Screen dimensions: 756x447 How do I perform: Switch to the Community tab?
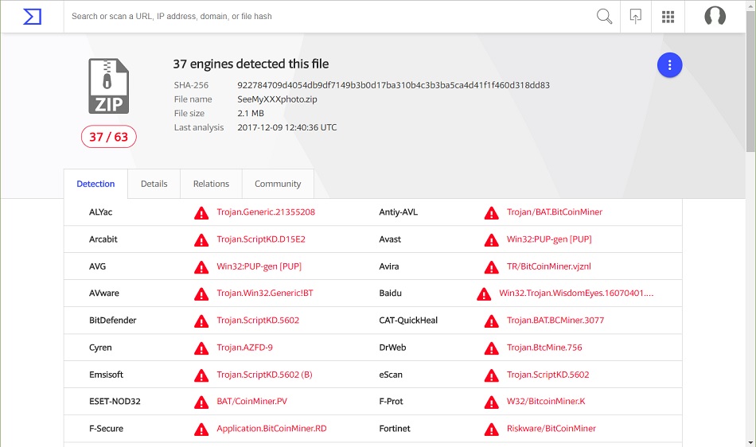(x=278, y=184)
